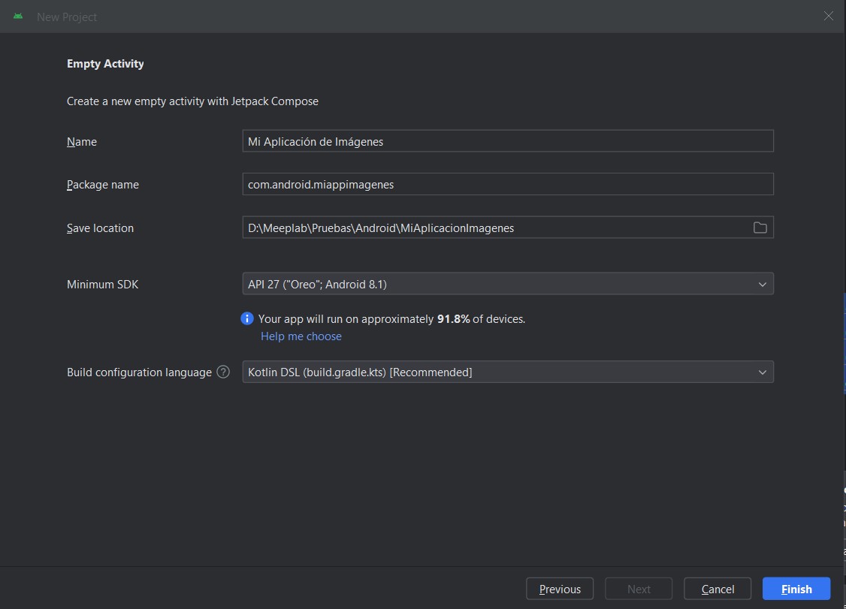The image size is (846, 609).
Task: Browse for save location with folder icon
Action: 760,228
